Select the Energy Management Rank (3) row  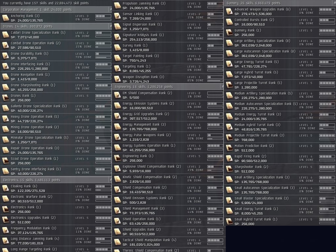pyautogui.click(x=168, y=127)
